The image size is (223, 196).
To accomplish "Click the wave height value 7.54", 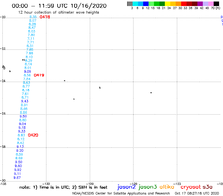I will 27,79.
